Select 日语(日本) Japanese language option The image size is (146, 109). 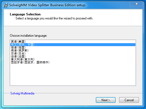tap(73, 53)
